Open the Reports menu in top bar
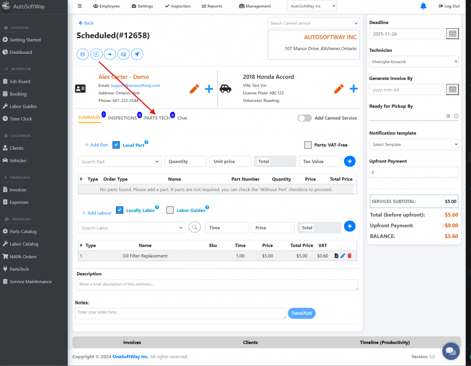This screenshot has width=471, height=366. pos(212,6)
